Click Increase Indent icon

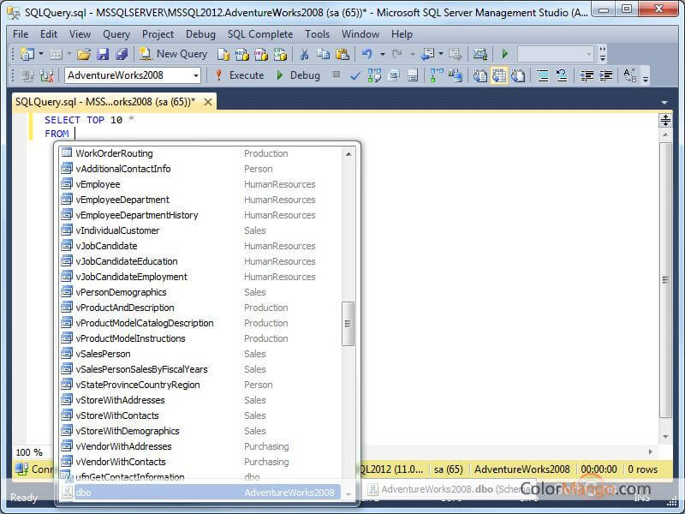(x=605, y=75)
